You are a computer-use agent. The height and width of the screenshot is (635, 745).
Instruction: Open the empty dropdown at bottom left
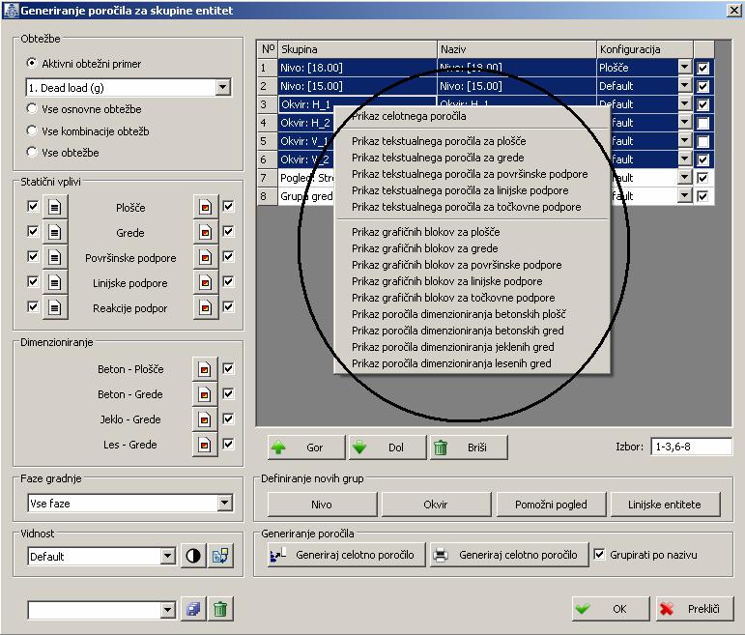click(x=167, y=610)
